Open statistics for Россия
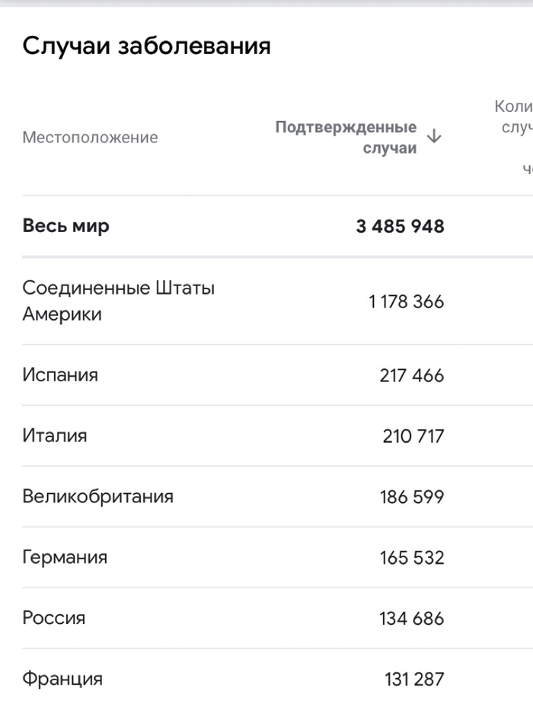Screen dimensions: 533x707 53,618
